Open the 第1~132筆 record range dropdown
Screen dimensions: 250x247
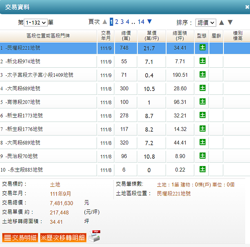[36, 23]
